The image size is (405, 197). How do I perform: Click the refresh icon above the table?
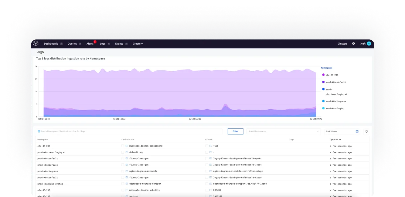point(366,131)
